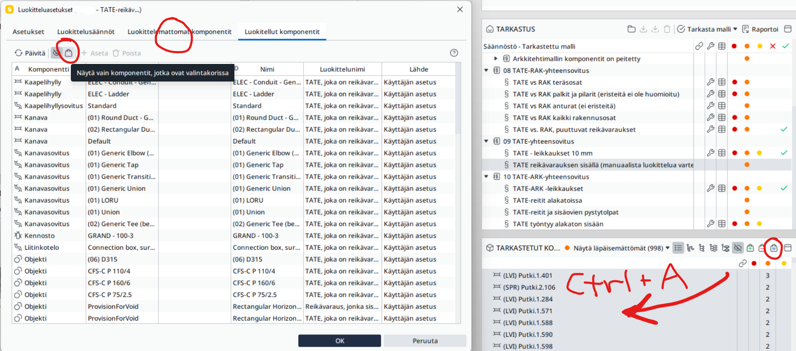
Task: Click the link icon in Säännöstö header
Action: [699, 46]
